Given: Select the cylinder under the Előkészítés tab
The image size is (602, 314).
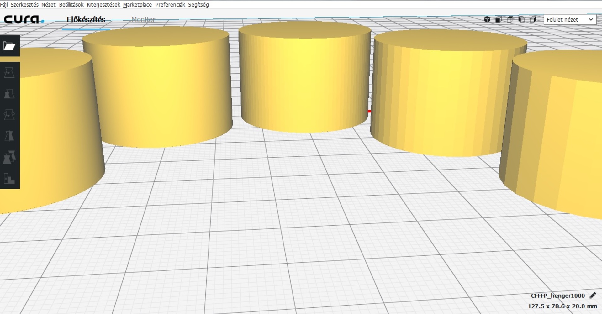Looking at the screenshot, I should (157, 88).
